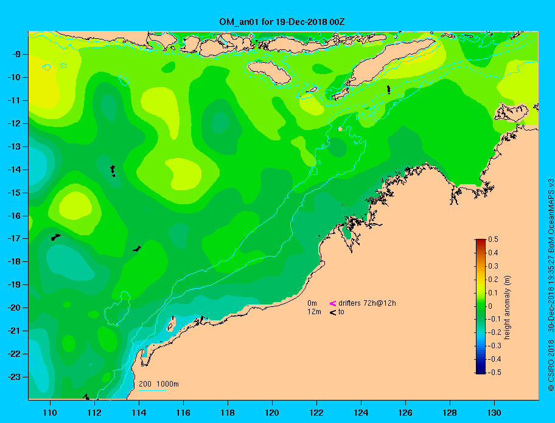
Task: Click the 120 longitude axis label
Action: coord(272,413)
